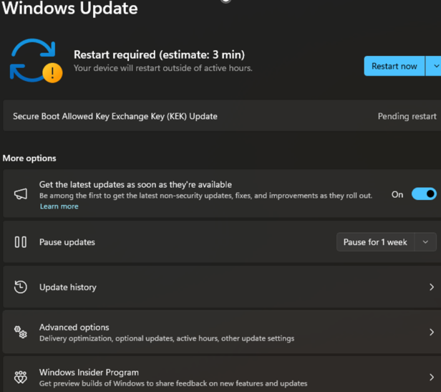Click Pause for 1 week button
The image size is (441, 392).
coord(375,242)
